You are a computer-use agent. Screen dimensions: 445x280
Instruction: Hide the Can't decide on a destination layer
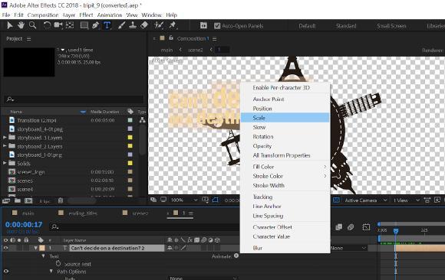[5, 248]
